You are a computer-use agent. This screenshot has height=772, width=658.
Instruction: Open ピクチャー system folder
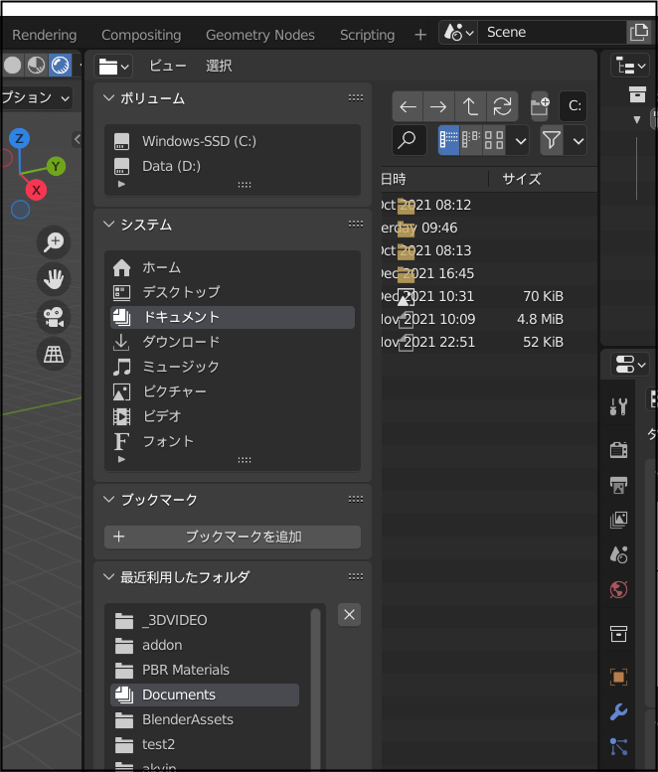233,391
